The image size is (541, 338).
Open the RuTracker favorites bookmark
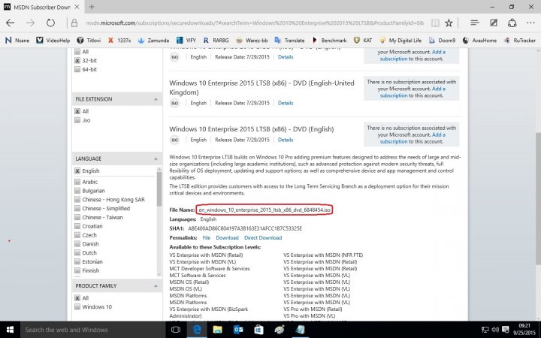520,41
